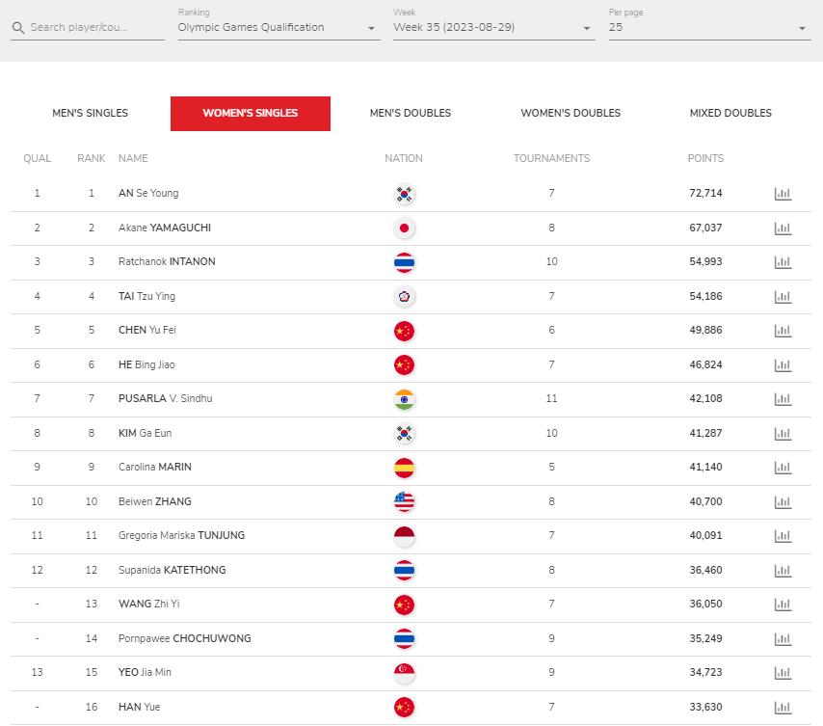Image resolution: width=823 pixels, height=726 pixels.
Task: Select the POINTS column header
Action: [x=705, y=158]
